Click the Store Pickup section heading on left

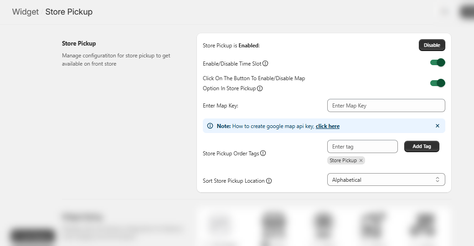point(79,44)
